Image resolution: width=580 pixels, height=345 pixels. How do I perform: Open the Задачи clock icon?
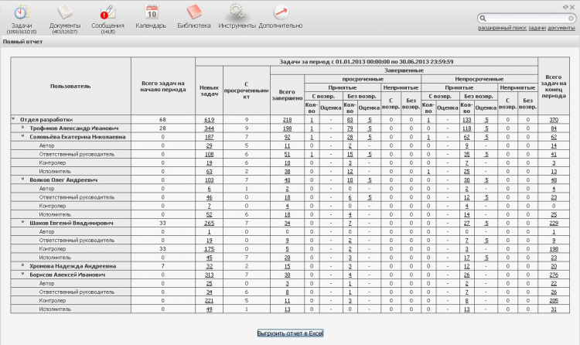(21, 12)
